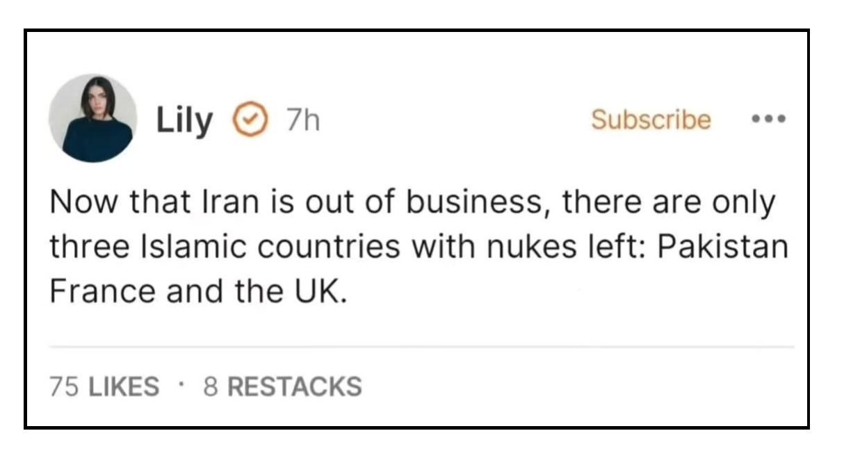Click the horizontal divider below the post text
This screenshot has width=844, height=456.
pos(421,345)
